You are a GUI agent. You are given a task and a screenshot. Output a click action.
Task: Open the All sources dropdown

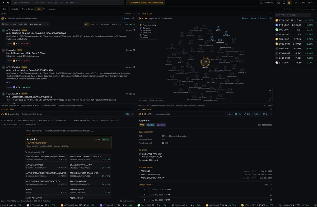tap(39, 24)
